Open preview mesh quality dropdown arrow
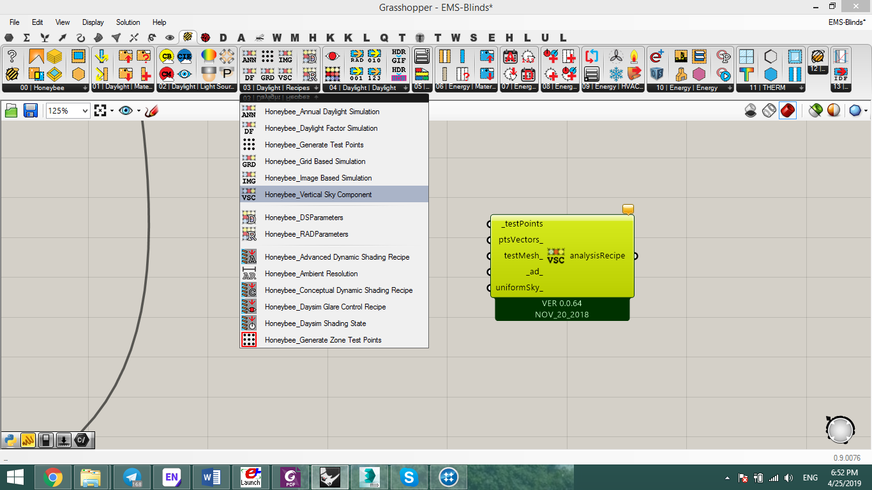The image size is (872, 490). pyautogui.click(x=866, y=111)
